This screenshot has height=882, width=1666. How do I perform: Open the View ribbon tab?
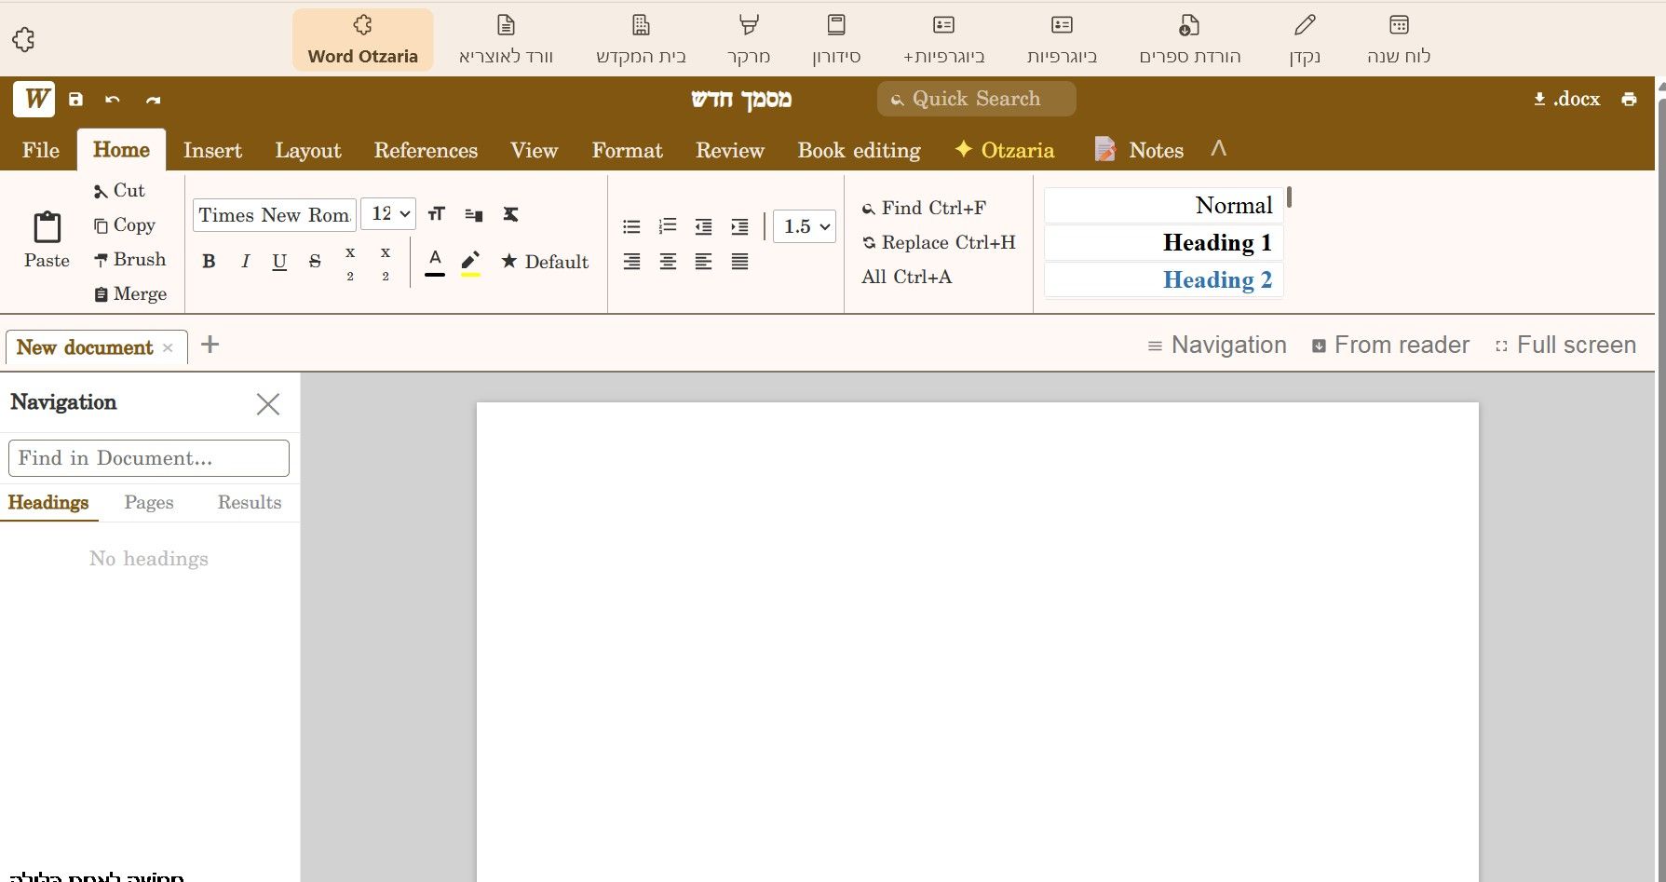pyautogui.click(x=534, y=150)
